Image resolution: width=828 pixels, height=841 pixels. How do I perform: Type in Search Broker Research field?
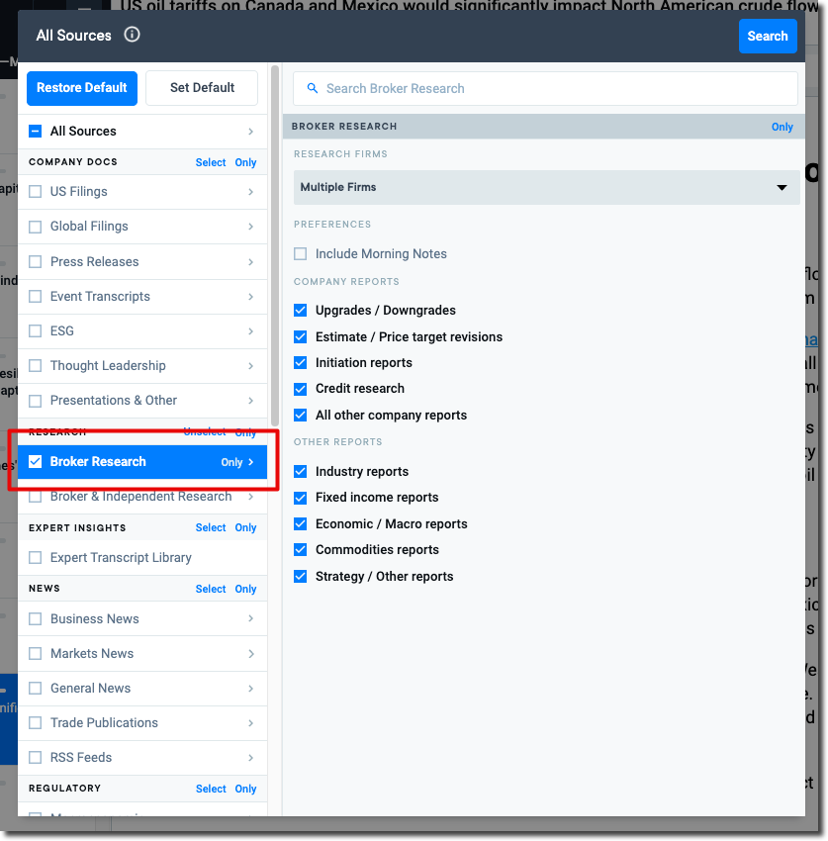click(554, 88)
